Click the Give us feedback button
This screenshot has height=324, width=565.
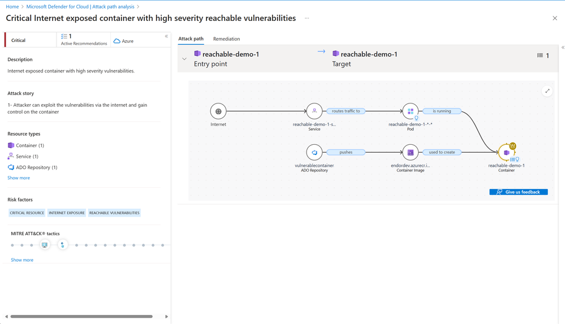tap(519, 192)
